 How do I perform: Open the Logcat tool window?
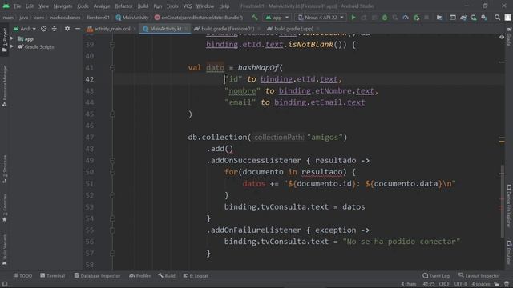tap(196, 276)
